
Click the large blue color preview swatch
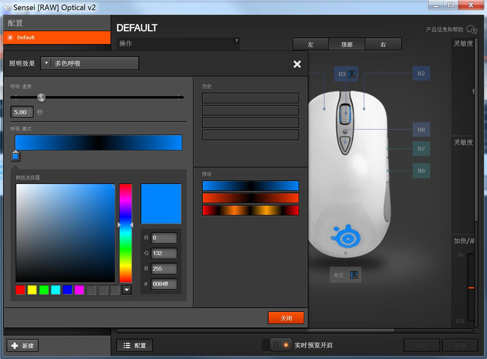coord(161,204)
